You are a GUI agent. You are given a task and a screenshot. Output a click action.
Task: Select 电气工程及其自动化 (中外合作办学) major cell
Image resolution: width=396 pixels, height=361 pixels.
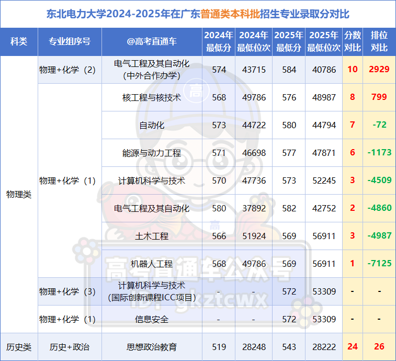pos(152,70)
